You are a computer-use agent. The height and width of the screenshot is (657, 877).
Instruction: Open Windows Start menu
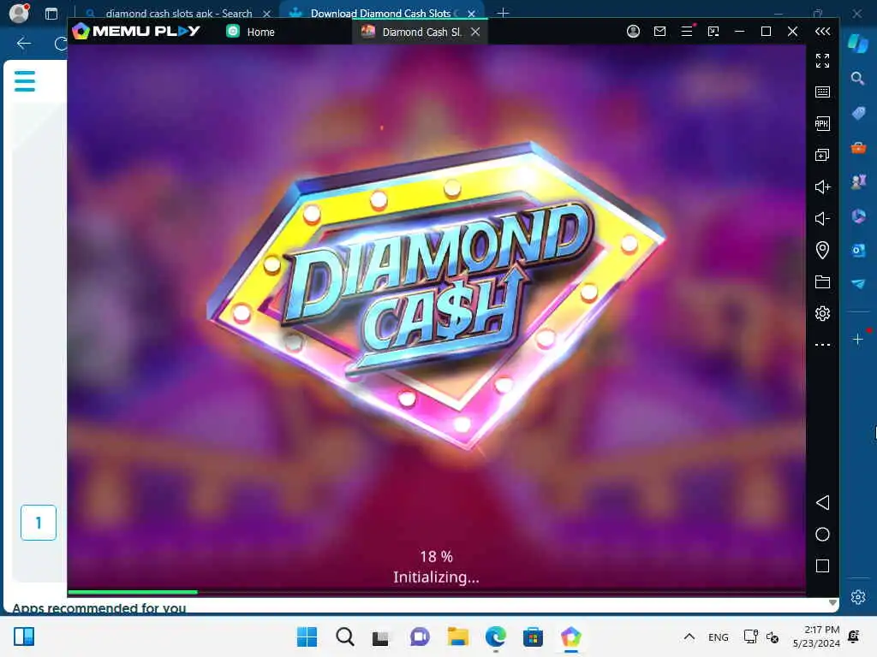point(307,636)
